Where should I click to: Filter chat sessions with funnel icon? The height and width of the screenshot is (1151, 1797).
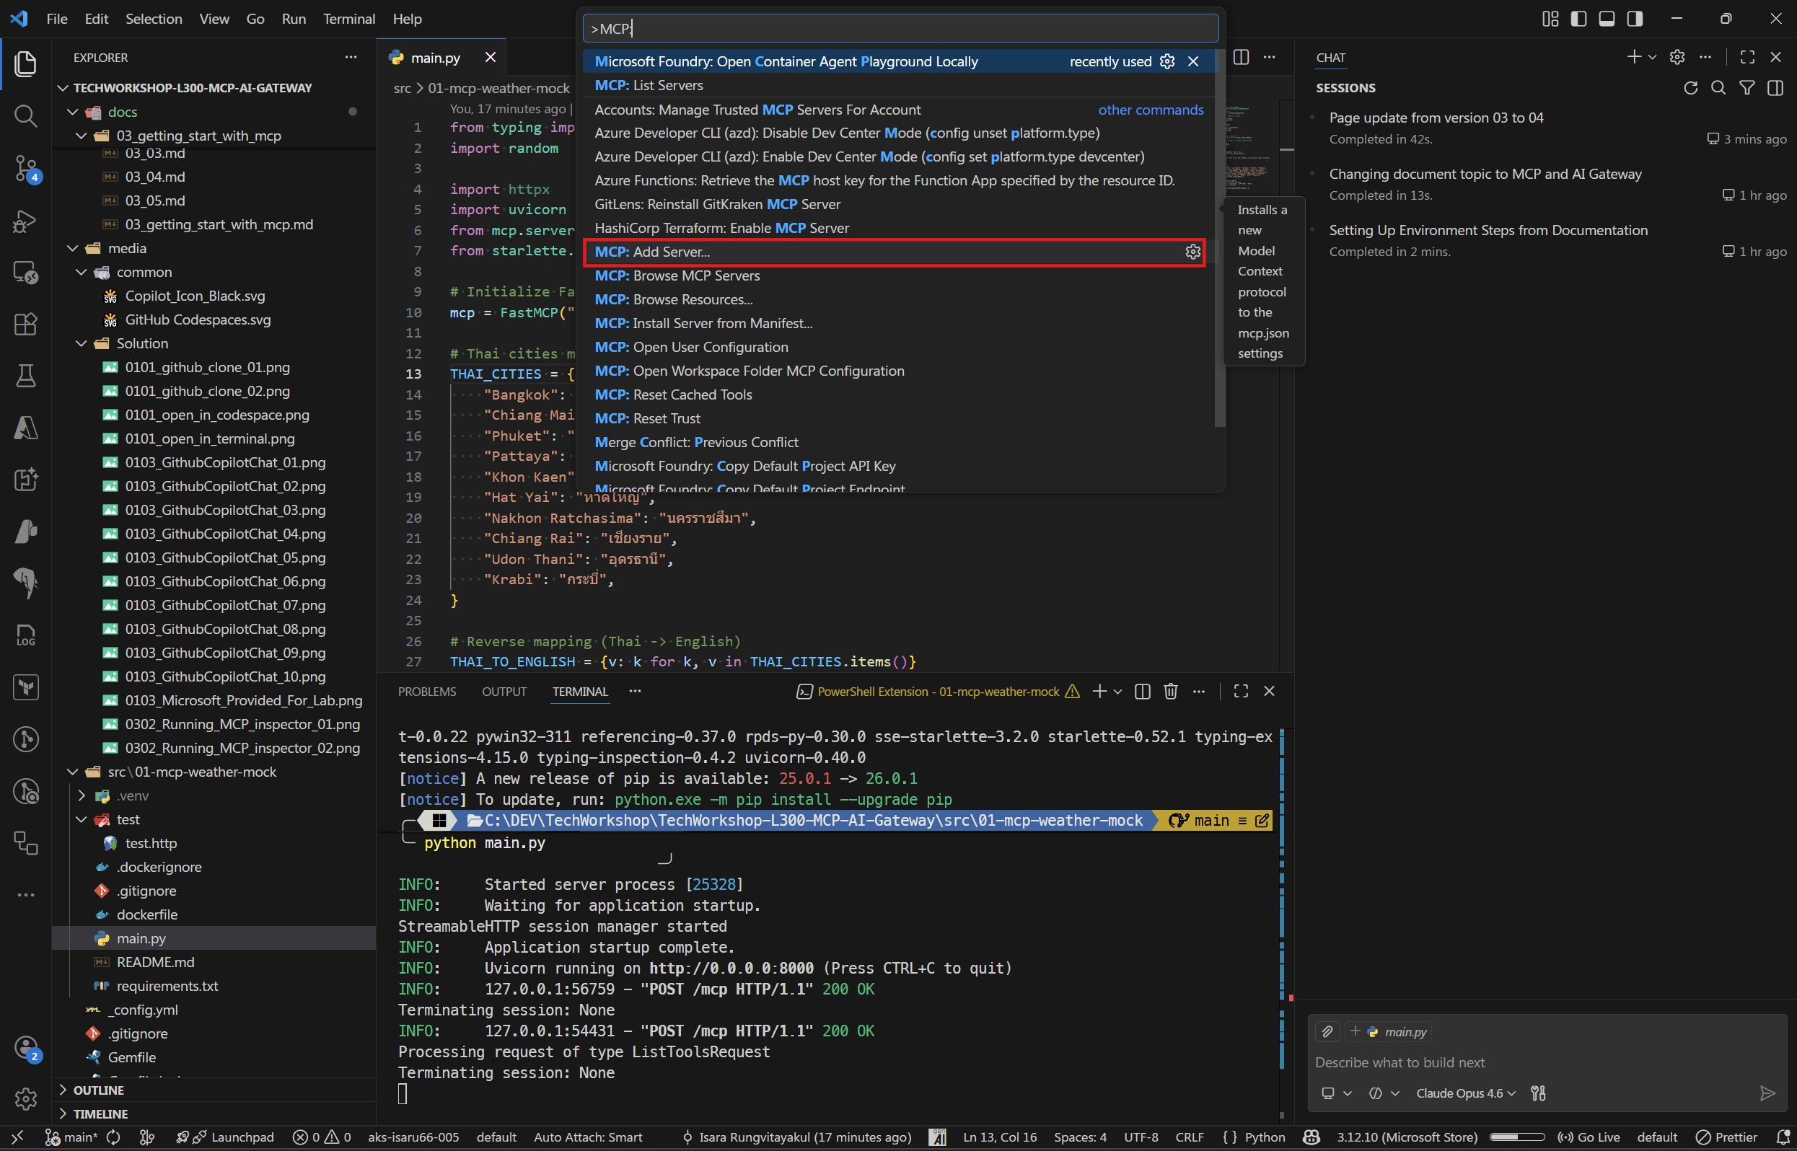(x=1747, y=88)
